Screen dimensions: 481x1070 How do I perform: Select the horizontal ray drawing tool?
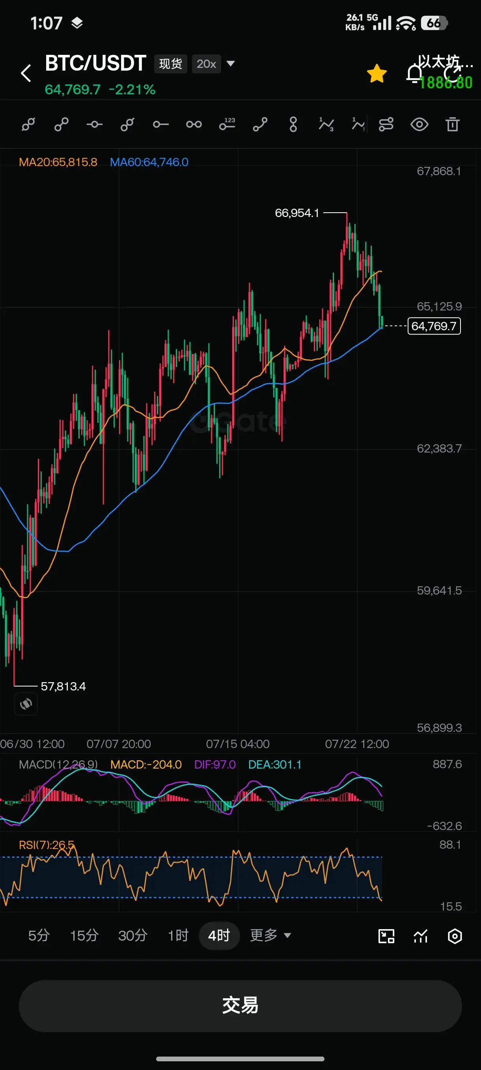point(160,124)
